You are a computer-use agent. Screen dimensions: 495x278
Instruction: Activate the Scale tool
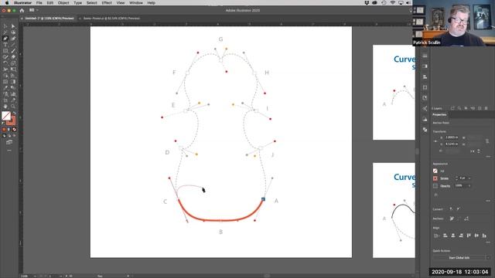pyautogui.click(x=13, y=63)
